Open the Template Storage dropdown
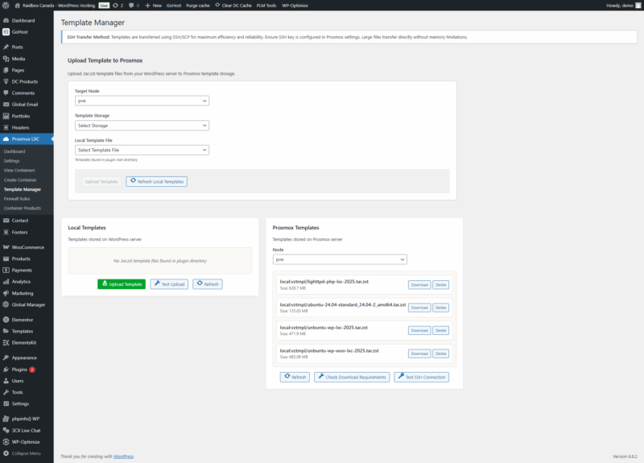Screen dimensions: 644x463 [142, 126]
